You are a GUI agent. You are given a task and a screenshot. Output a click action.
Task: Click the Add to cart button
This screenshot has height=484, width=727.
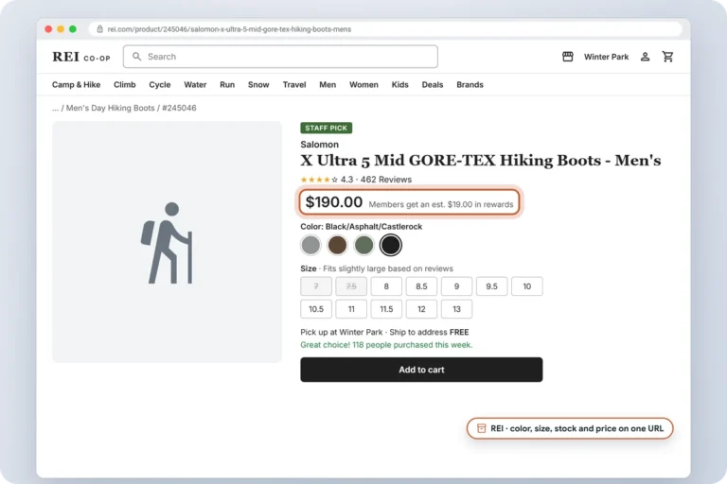[x=421, y=370]
